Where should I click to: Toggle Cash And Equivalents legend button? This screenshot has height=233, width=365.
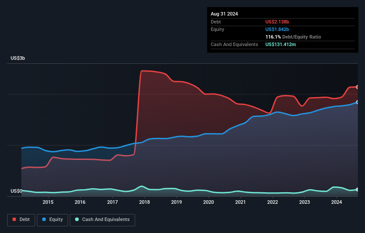pyautogui.click(x=102, y=220)
